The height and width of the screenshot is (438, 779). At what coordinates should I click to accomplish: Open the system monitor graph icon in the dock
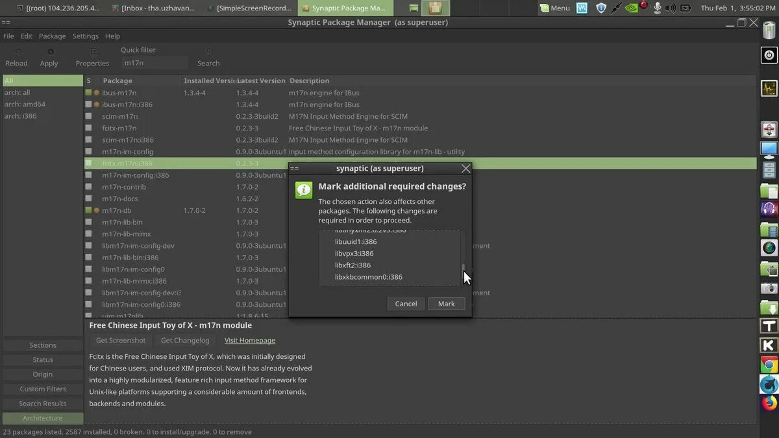tap(769, 88)
